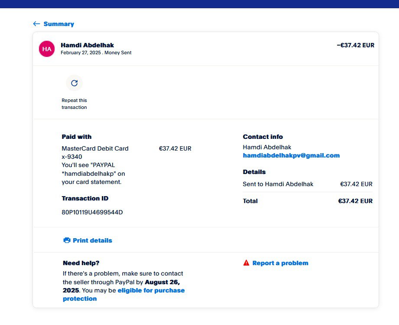Click the circular repeat transaction icon
The image size is (399, 325).
pos(74,83)
